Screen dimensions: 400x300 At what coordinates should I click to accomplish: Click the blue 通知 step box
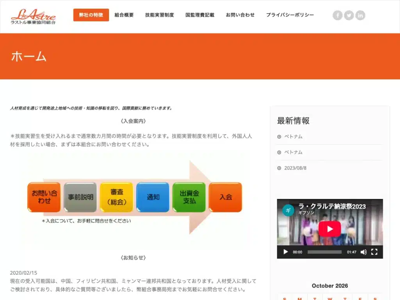click(153, 197)
